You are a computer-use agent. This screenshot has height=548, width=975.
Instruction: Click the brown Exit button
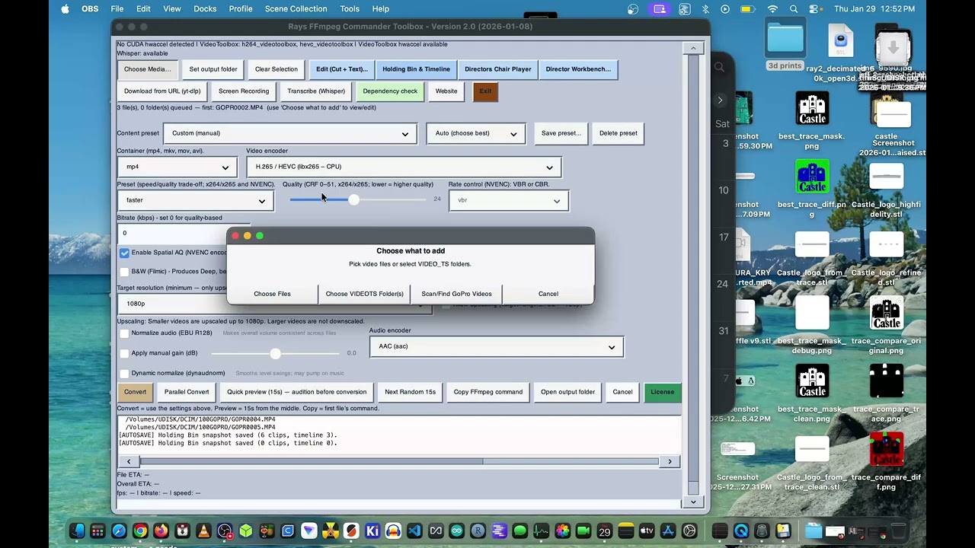pos(485,91)
